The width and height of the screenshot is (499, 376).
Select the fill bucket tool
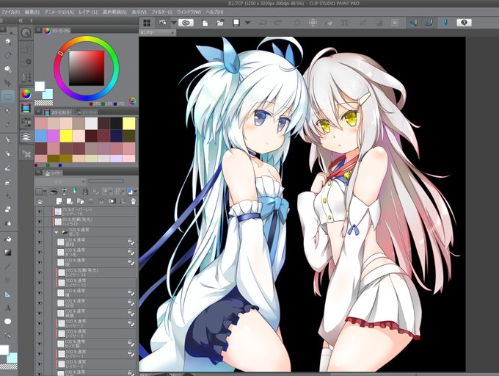click(x=8, y=239)
